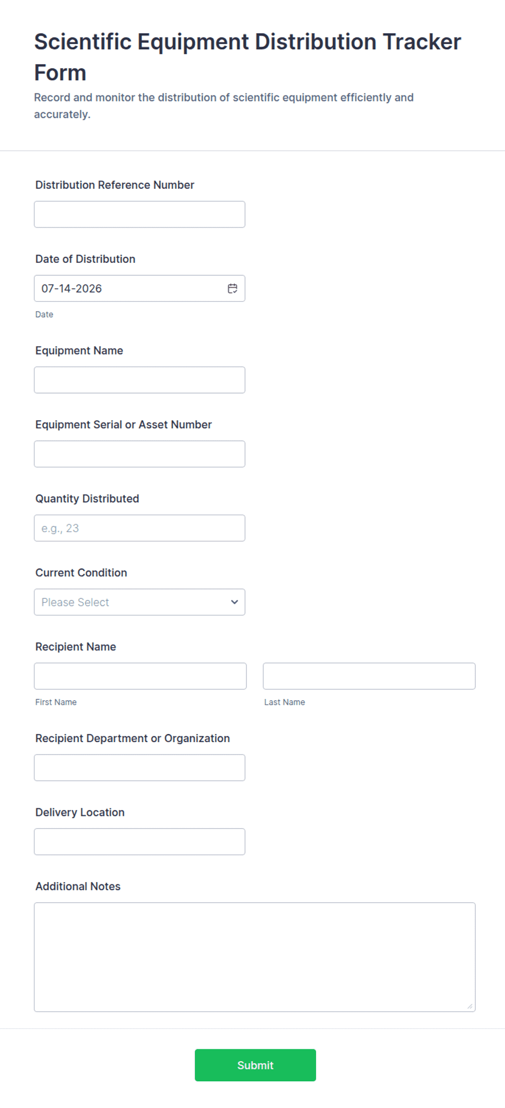This screenshot has height=1108, width=505.
Task: Click inside the Additional Notes text area
Action: [255, 957]
